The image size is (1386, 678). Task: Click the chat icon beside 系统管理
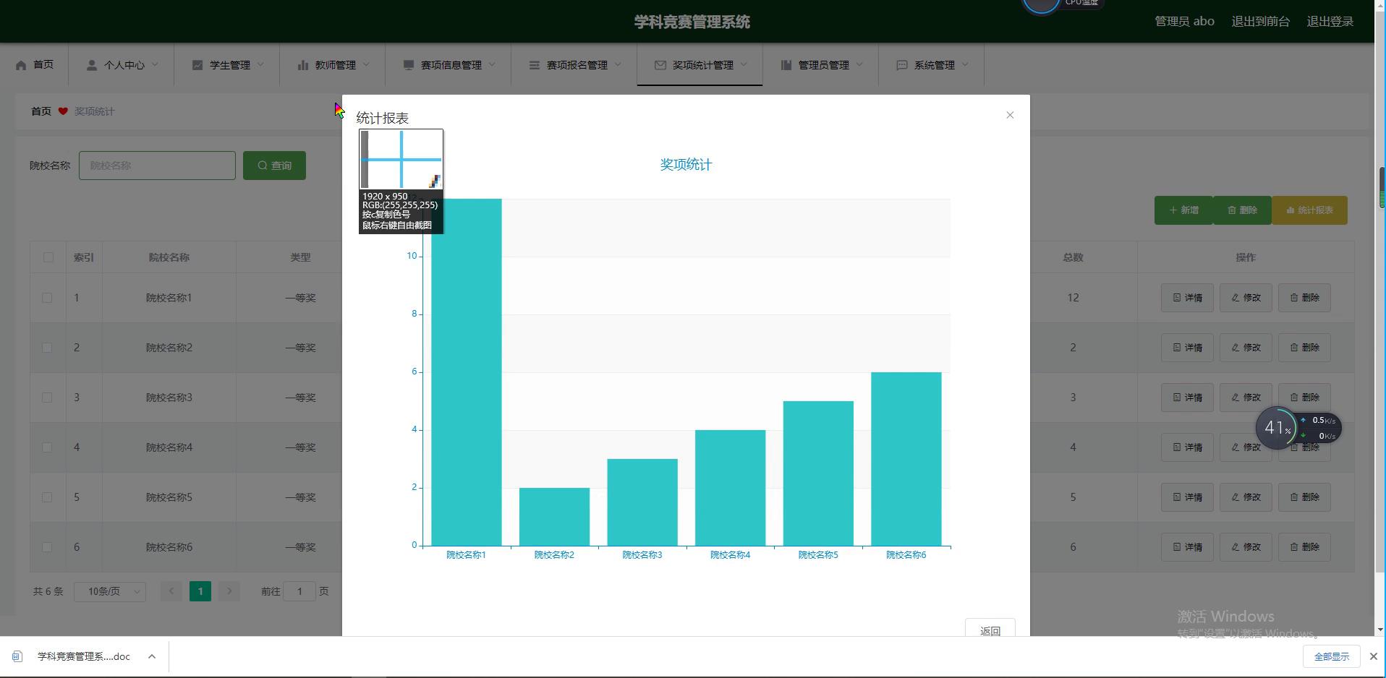tap(901, 65)
